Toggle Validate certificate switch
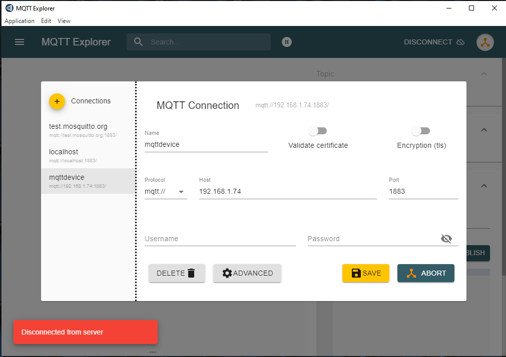 pos(318,131)
